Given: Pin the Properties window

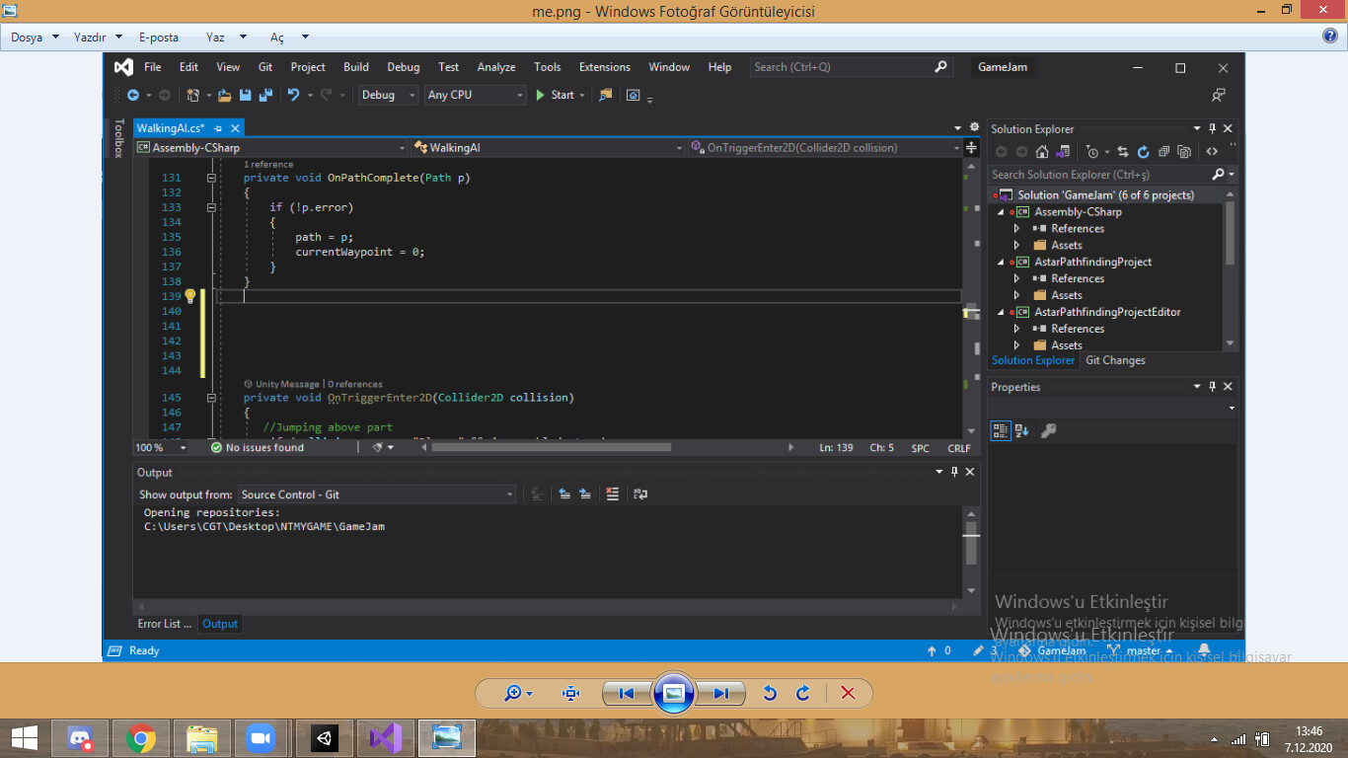Looking at the screenshot, I should coord(1212,386).
